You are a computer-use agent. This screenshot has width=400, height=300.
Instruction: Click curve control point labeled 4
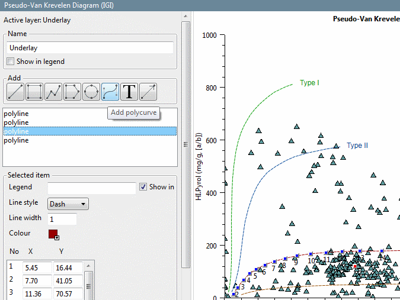pos(249,273)
